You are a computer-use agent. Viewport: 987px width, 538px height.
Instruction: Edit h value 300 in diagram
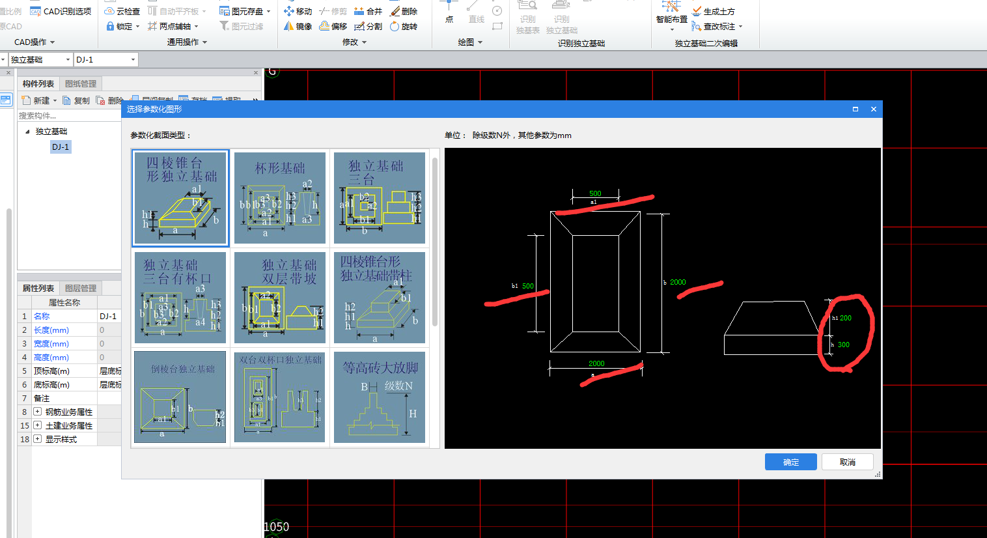click(844, 345)
